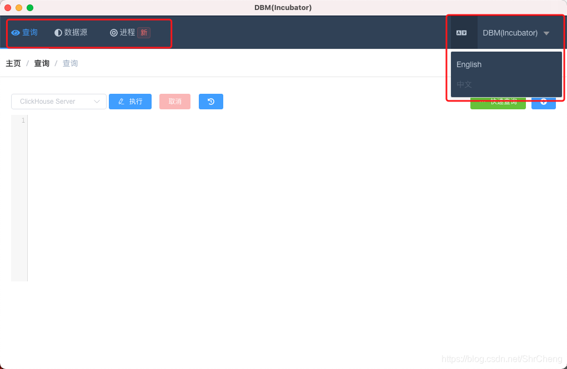Open the 进程 process tab
567x369 pixels.
pos(122,33)
